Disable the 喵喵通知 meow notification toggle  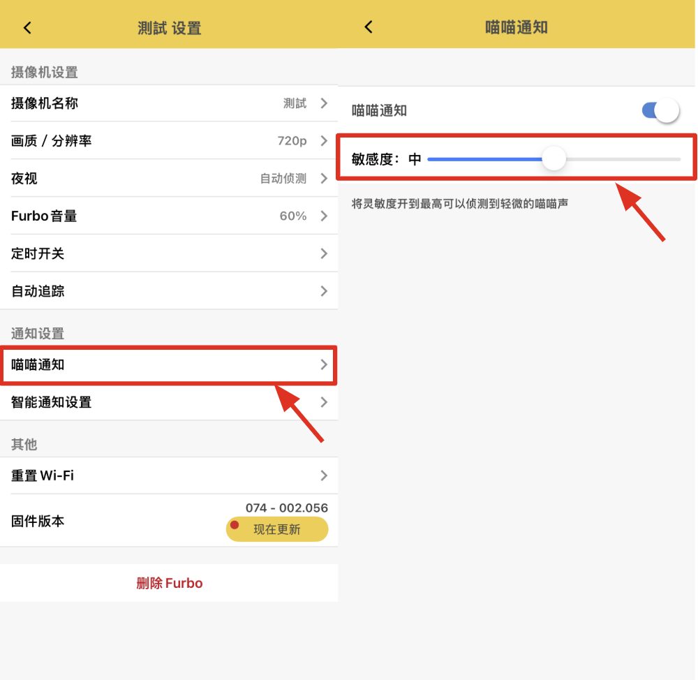click(x=659, y=110)
